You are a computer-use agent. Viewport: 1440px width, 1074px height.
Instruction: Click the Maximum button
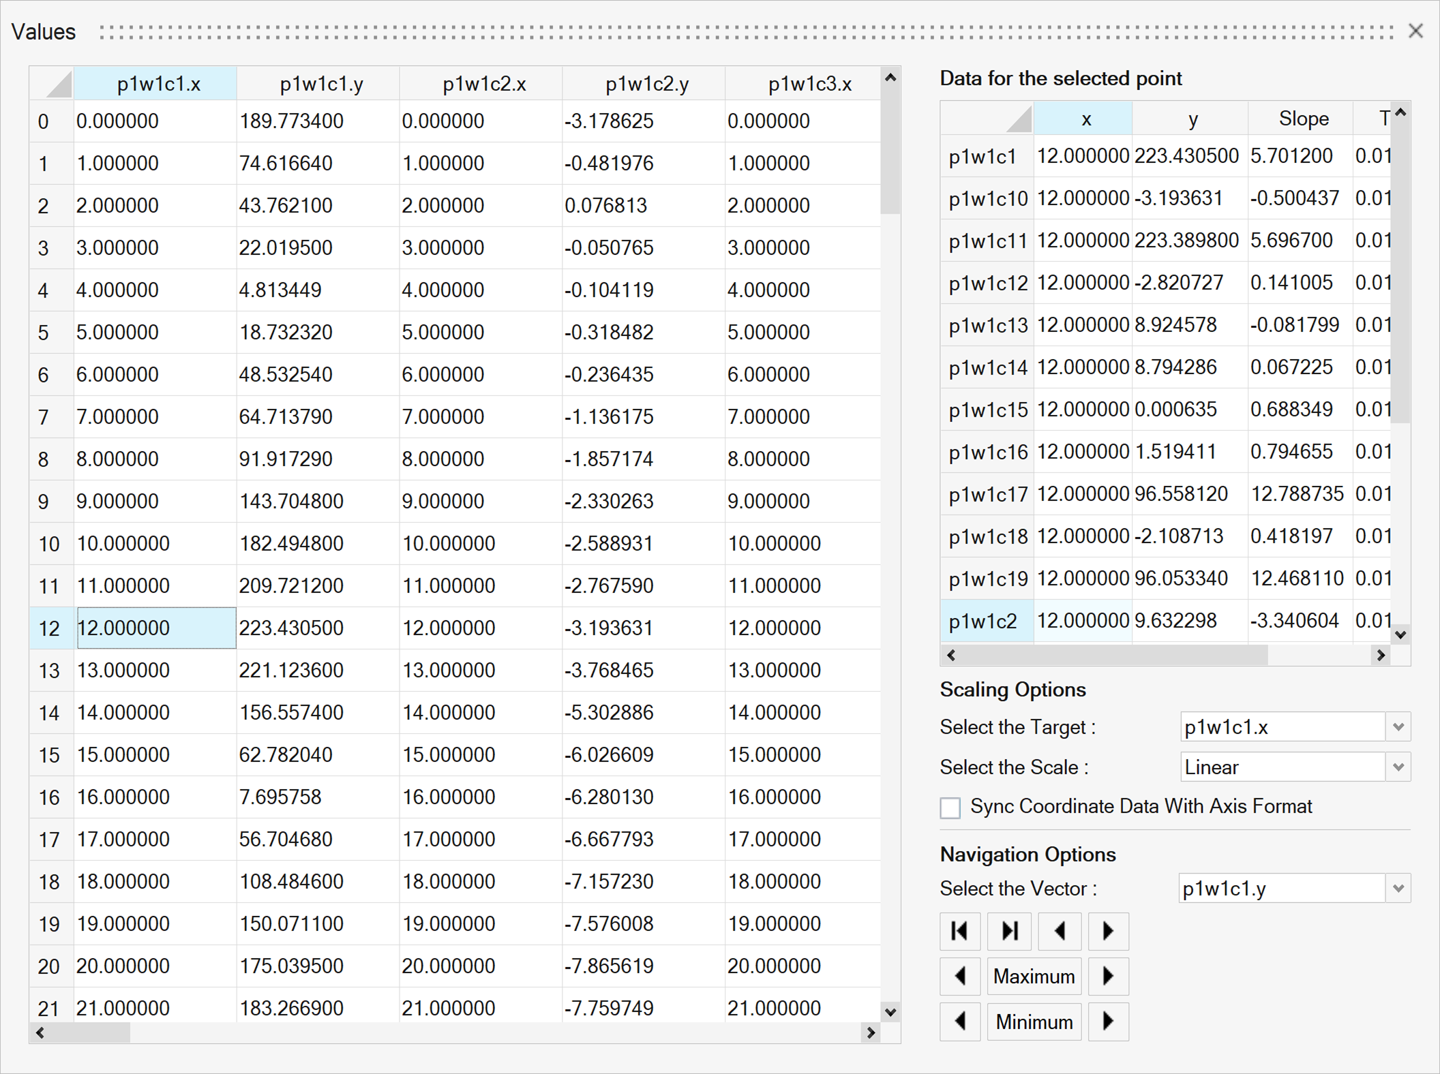[x=1034, y=977]
